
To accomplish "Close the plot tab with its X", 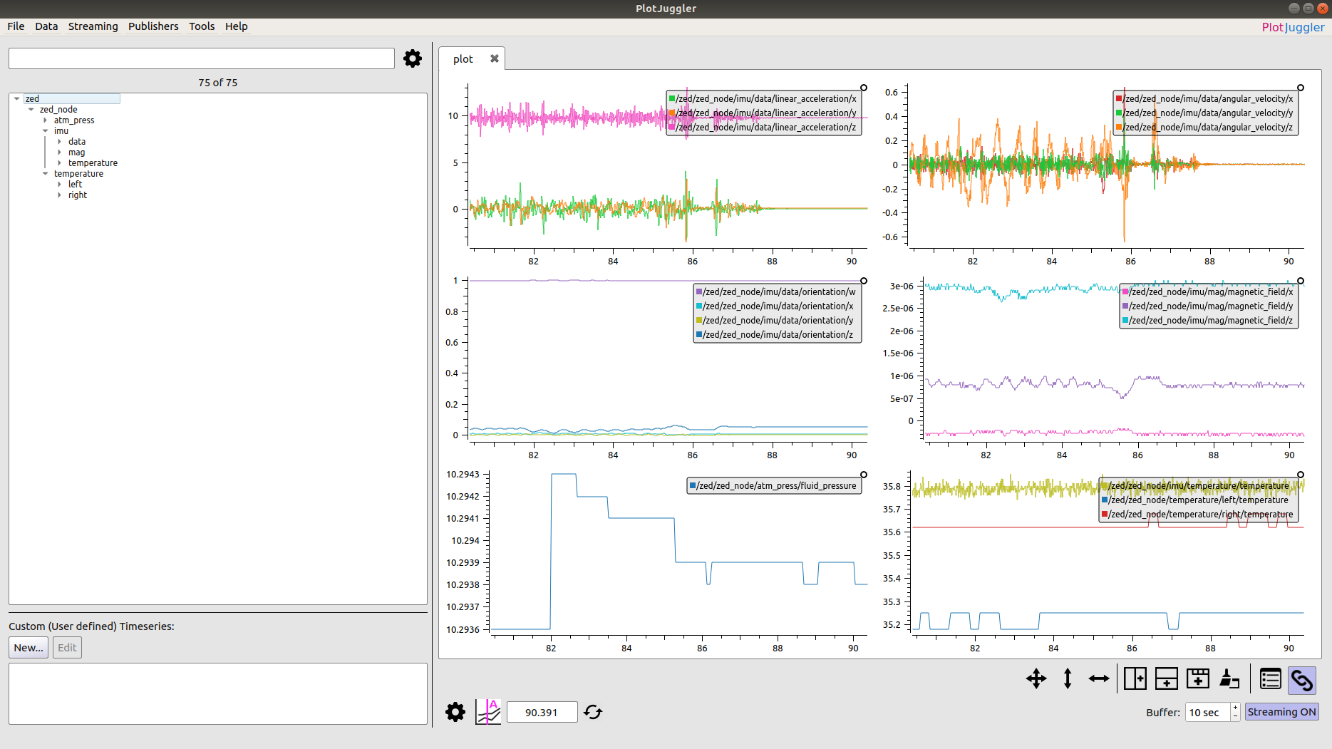I will 495,58.
